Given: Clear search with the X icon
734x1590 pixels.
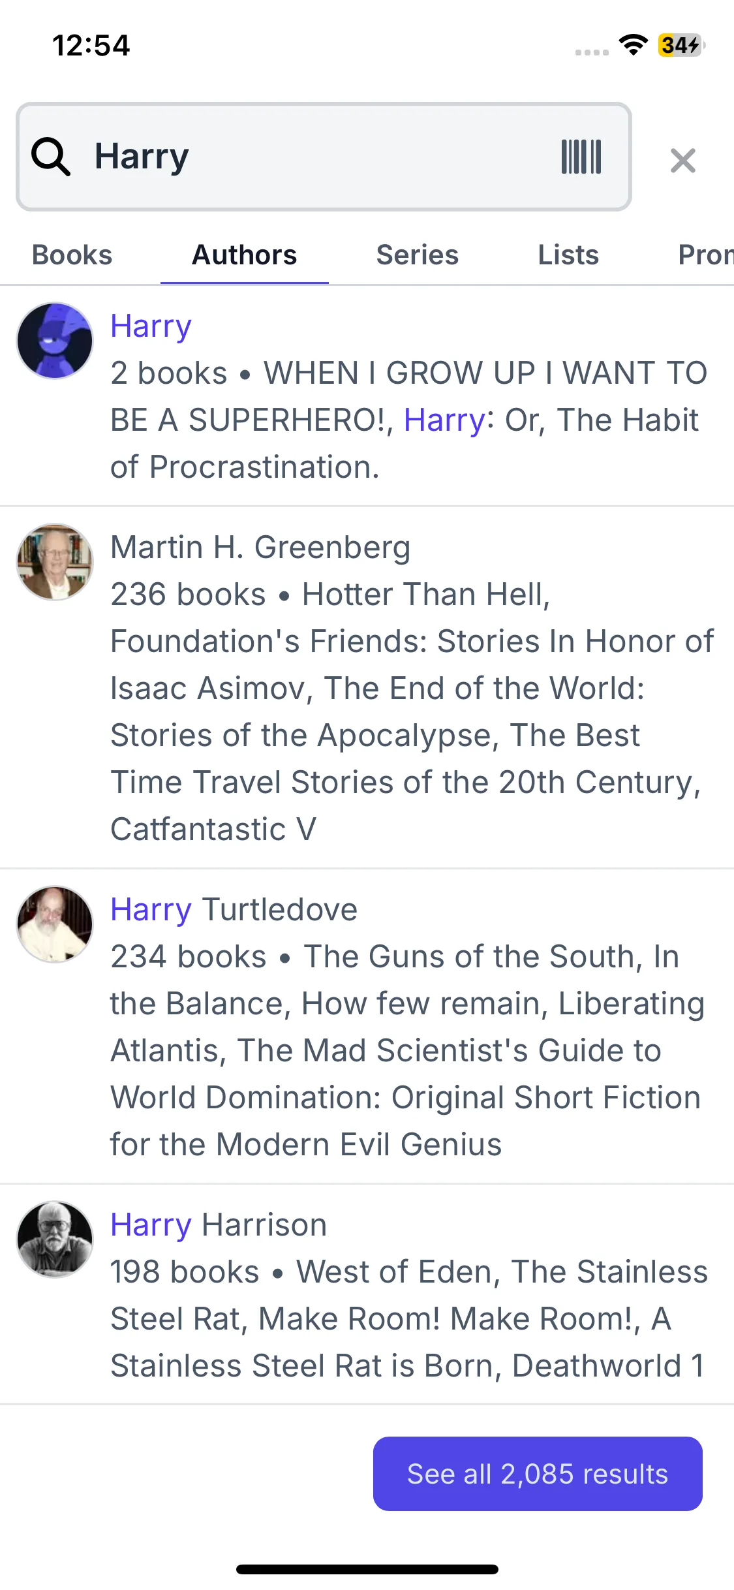Looking at the screenshot, I should coord(682,161).
